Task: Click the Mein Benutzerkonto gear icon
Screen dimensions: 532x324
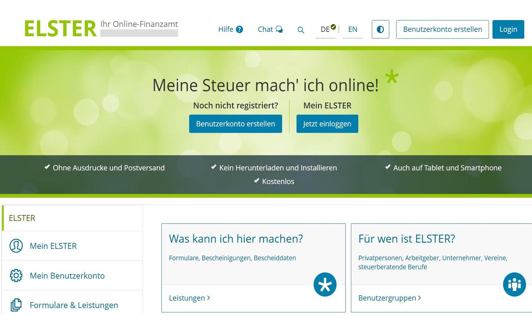Action: [x=16, y=276]
